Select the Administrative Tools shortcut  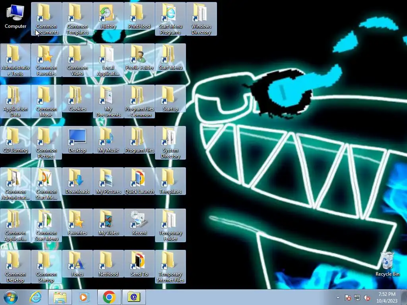tap(16, 60)
